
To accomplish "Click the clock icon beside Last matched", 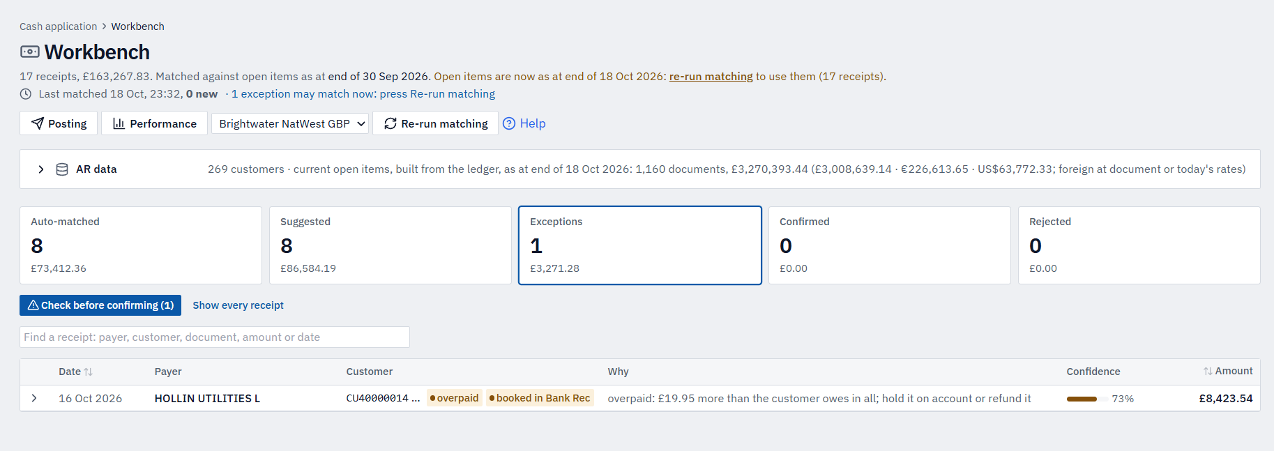I will (26, 94).
